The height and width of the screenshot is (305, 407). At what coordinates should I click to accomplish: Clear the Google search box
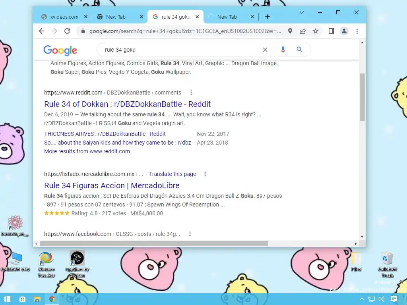[265, 50]
